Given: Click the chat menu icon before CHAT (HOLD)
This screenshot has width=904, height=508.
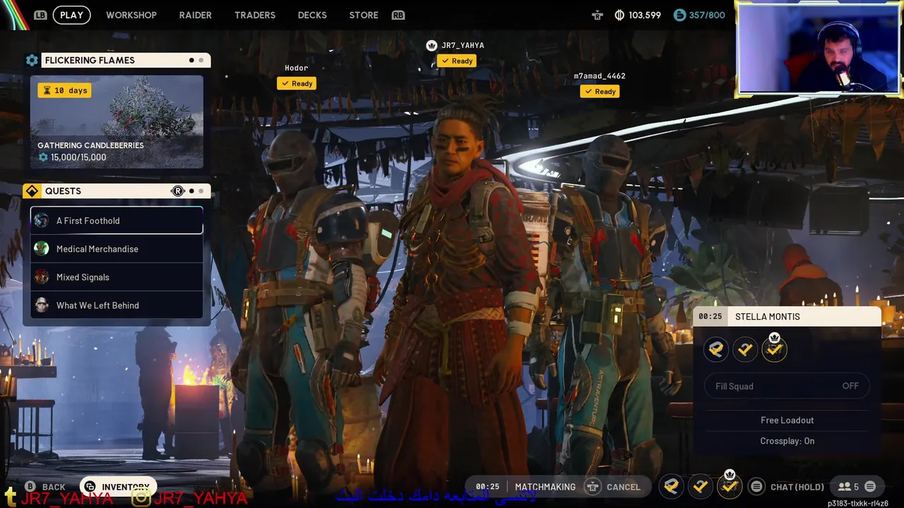Looking at the screenshot, I should tap(756, 487).
